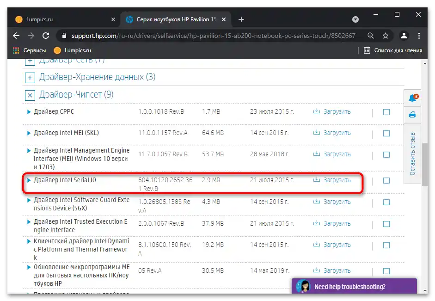The width and height of the screenshot is (435, 301).
Task: Open the Оставить отзыв feedback tab
Action: (412, 154)
